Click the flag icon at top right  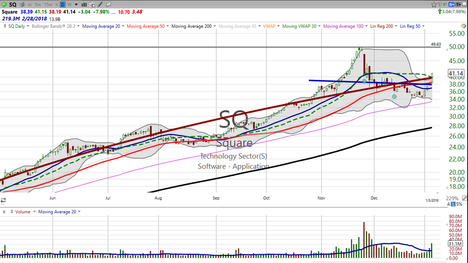pyautogui.click(x=440, y=4)
